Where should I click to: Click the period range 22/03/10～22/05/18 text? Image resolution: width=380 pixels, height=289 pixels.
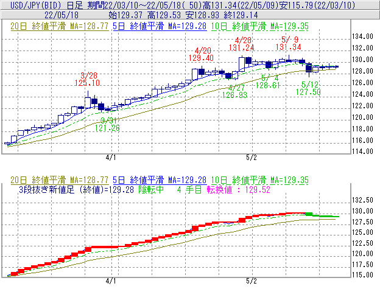[x=144, y=5]
